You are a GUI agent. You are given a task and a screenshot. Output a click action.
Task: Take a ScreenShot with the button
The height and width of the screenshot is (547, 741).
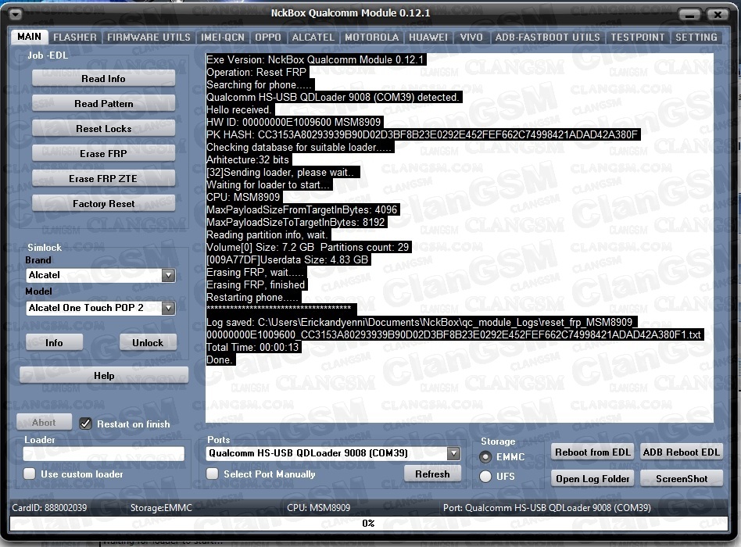682,478
